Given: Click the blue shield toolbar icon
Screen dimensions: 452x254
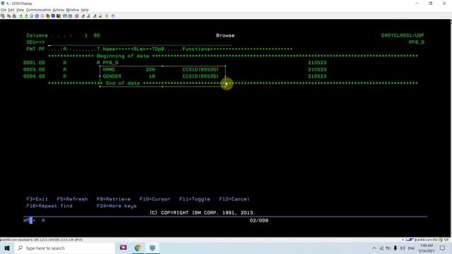Looking at the screenshot, I should (x=53, y=16).
